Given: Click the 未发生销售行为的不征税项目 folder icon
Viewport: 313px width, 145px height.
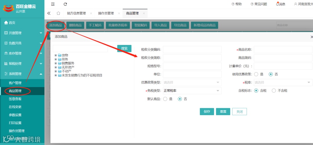Looking at the screenshot, I should [x=60, y=75].
